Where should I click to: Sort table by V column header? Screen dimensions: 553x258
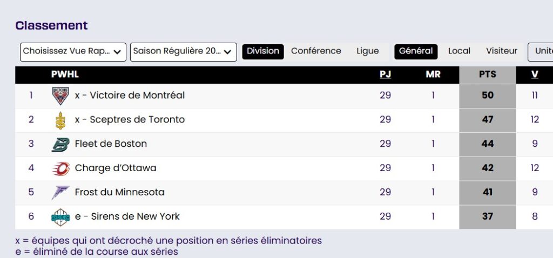[x=535, y=74]
